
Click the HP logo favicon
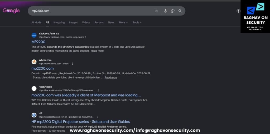pos(34,115)
